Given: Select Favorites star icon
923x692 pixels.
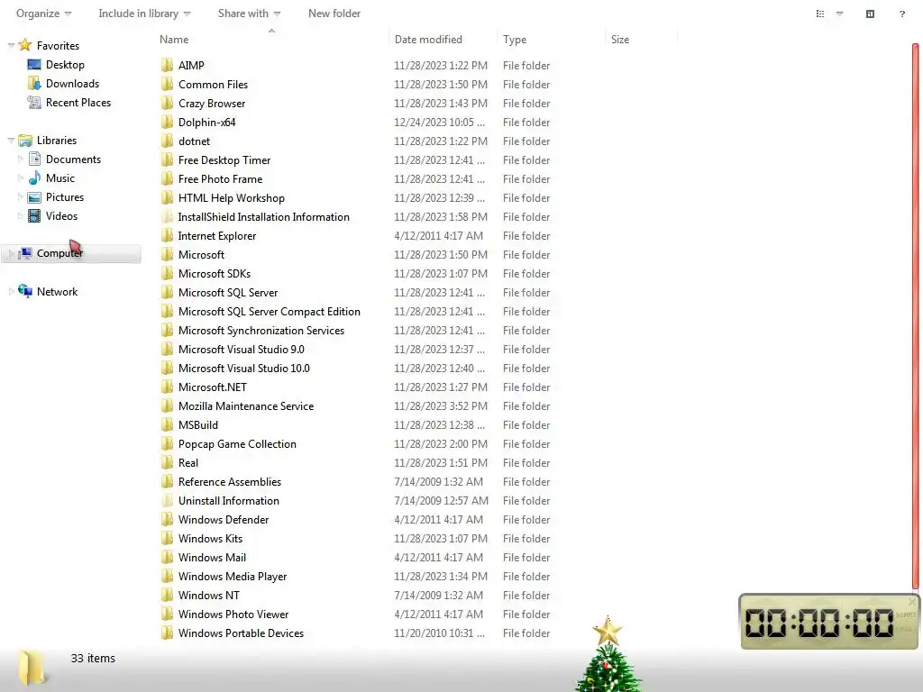Looking at the screenshot, I should (x=24, y=45).
